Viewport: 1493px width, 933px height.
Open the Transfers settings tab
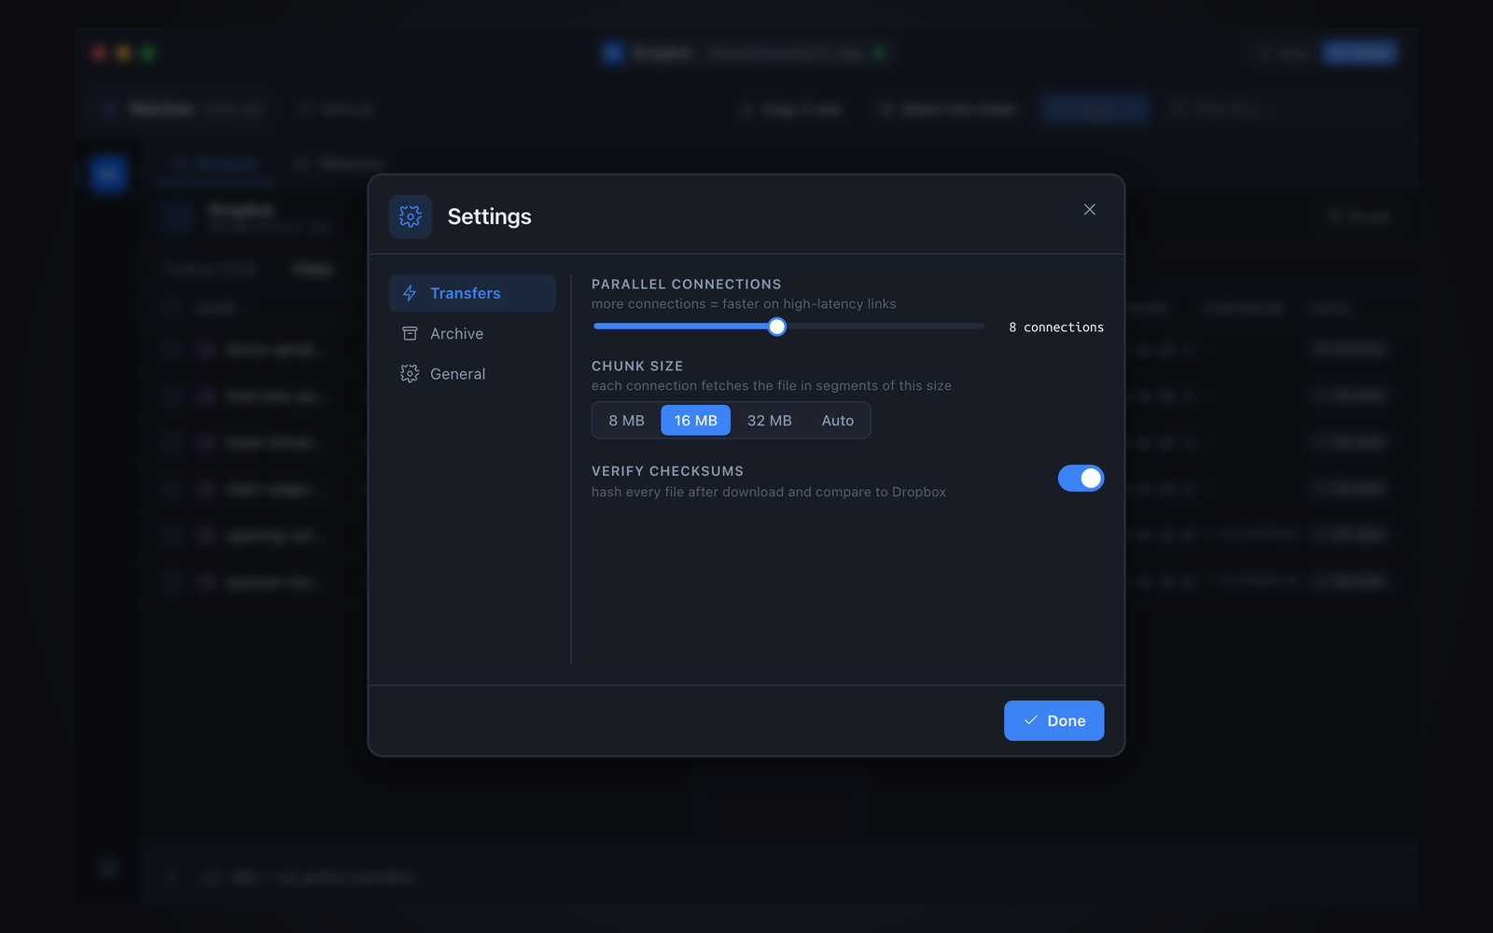point(472,293)
